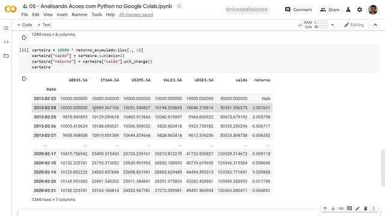The height and width of the screenshot is (216, 385).
Task: Open the settings gear icon
Action: pos(360,10)
